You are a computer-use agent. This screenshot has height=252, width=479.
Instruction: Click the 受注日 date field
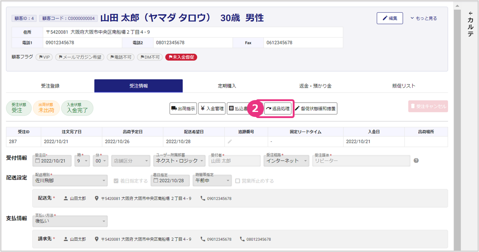tap(52, 161)
